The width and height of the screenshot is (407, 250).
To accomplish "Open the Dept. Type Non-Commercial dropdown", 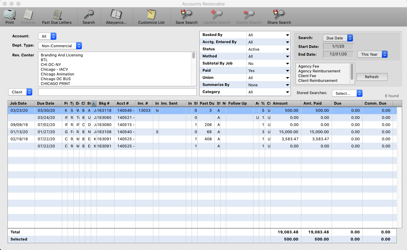I will pyautogui.click(x=60, y=46).
